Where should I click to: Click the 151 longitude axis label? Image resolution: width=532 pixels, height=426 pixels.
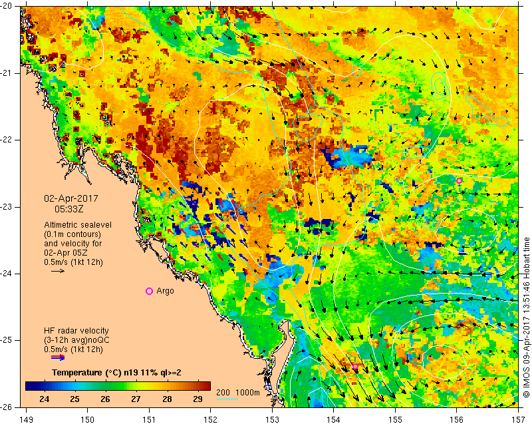[x=149, y=419]
